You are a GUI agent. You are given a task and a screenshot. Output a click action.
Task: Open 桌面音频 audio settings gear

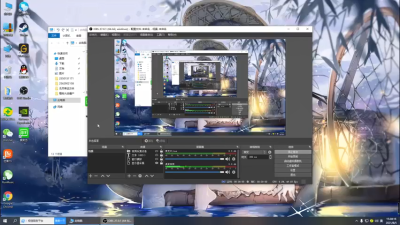point(233,172)
